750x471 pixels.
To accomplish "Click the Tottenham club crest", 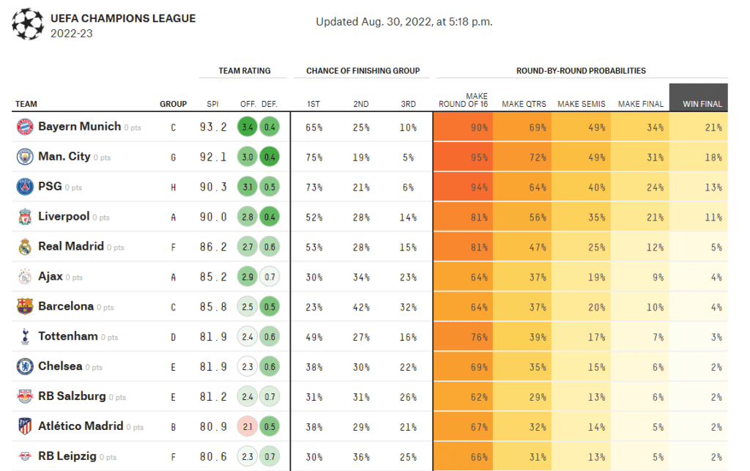I will coord(25,337).
